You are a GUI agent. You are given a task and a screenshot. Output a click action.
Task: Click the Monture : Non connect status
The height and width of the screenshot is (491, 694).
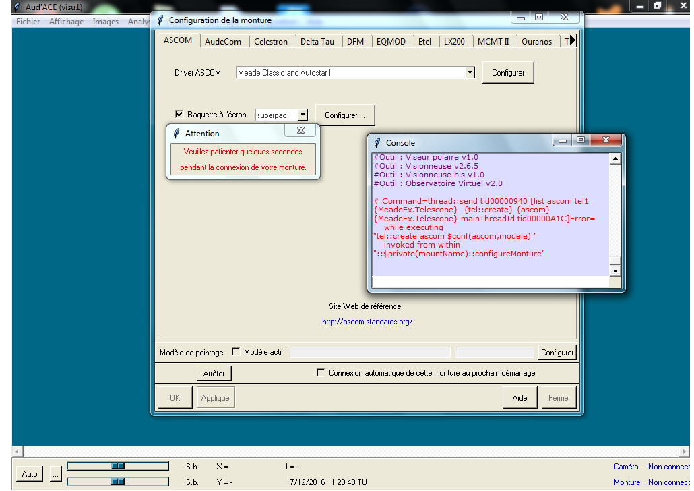(x=652, y=482)
